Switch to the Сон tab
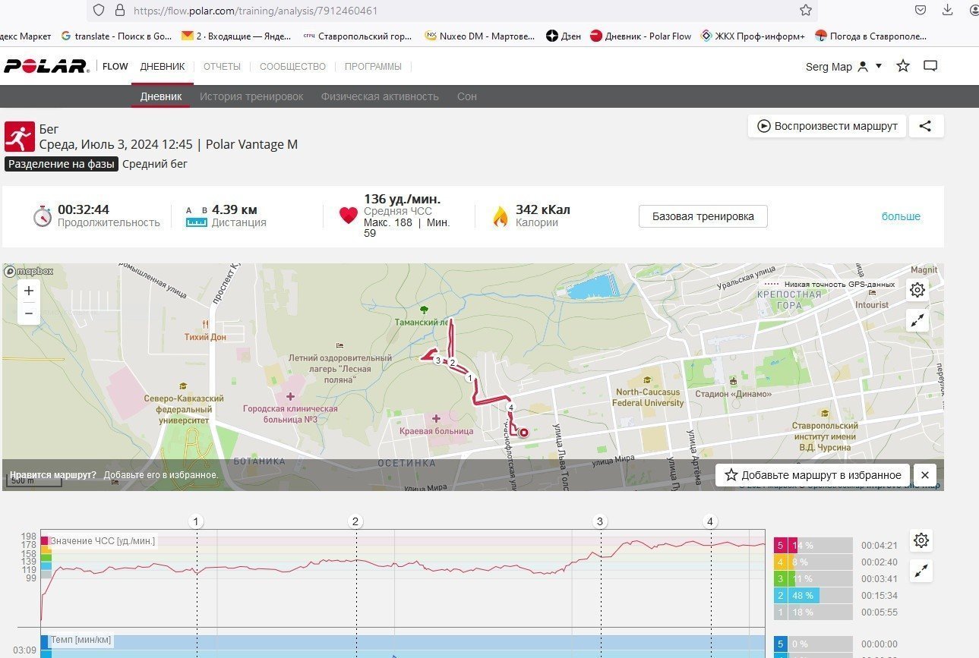The height and width of the screenshot is (658, 979). tap(467, 96)
